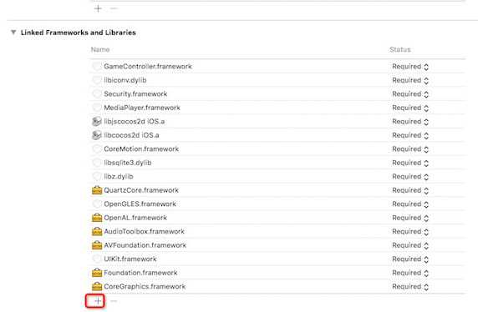Image resolution: width=478 pixels, height=312 pixels.
Task: Click the libjscocos2d iOS.a library icon
Action: coord(97,122)
